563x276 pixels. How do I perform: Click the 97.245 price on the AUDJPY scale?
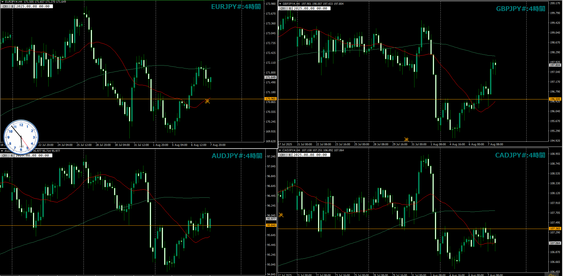click(271, 157)
